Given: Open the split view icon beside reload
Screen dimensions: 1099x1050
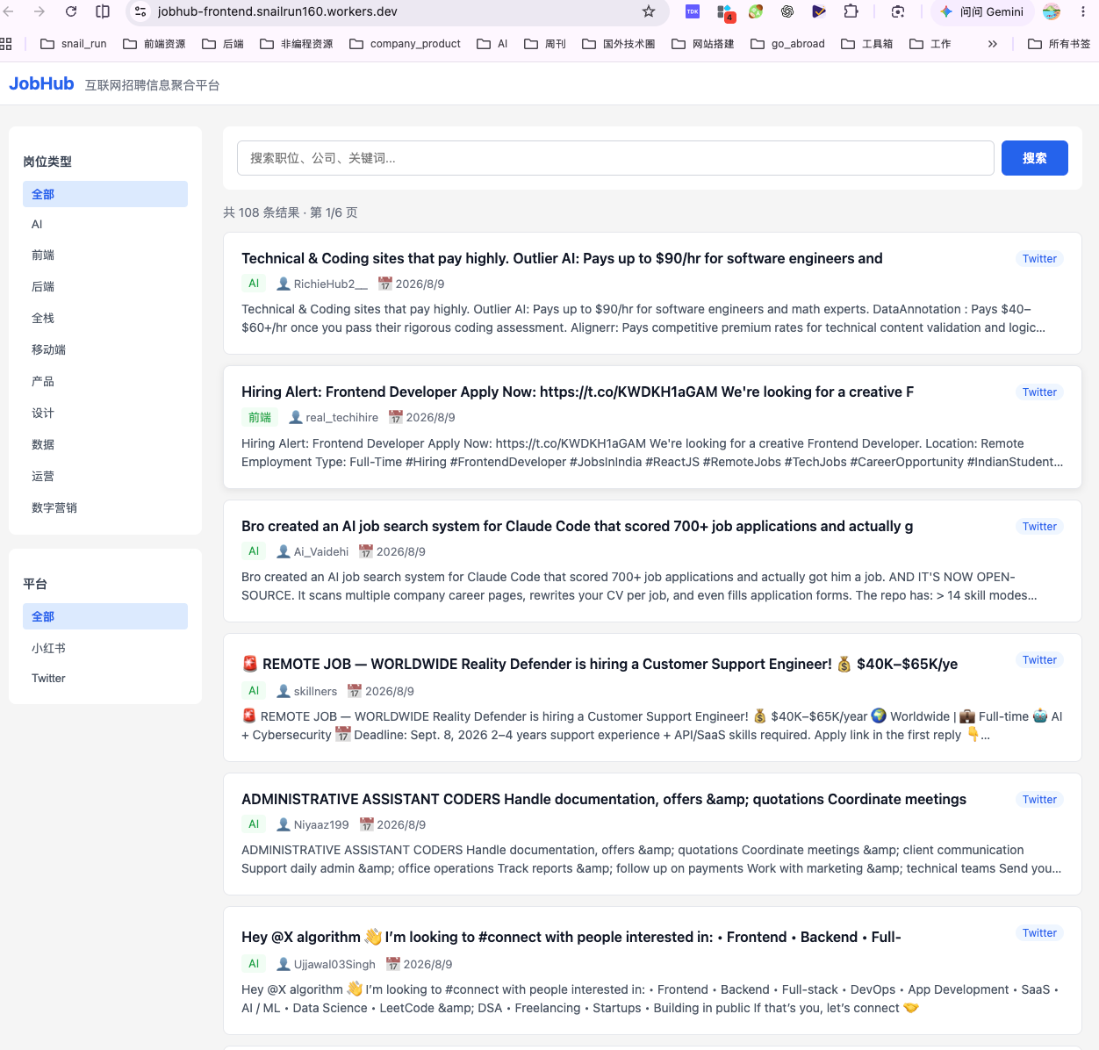Looking at the screenshot, I should [103, 11].
